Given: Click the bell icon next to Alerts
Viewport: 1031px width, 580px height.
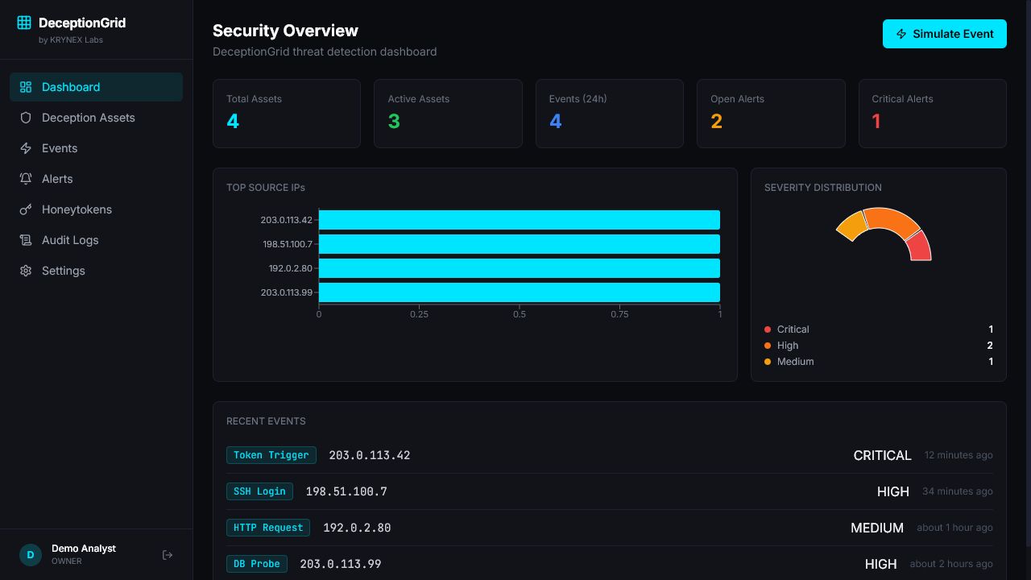Looking at the screenshot, I should (26, 179).
